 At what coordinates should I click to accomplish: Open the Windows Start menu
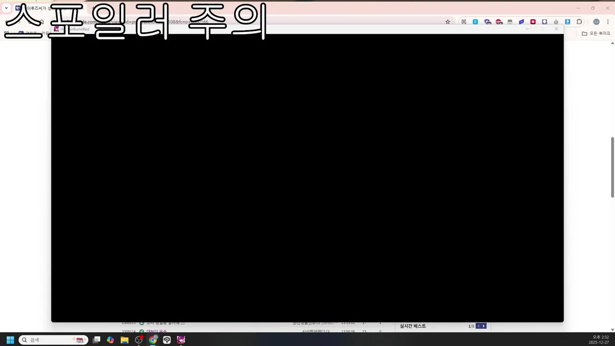tap(10, 340)
